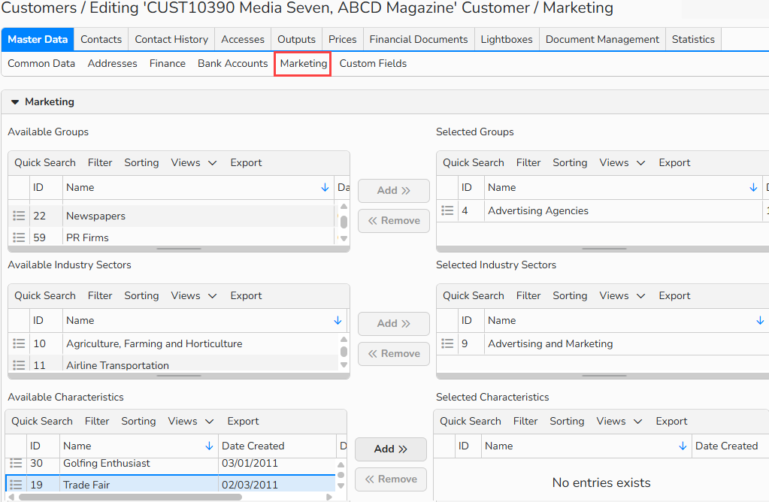
Task: Switch to the Lightboxes tab
Action: 506,39
